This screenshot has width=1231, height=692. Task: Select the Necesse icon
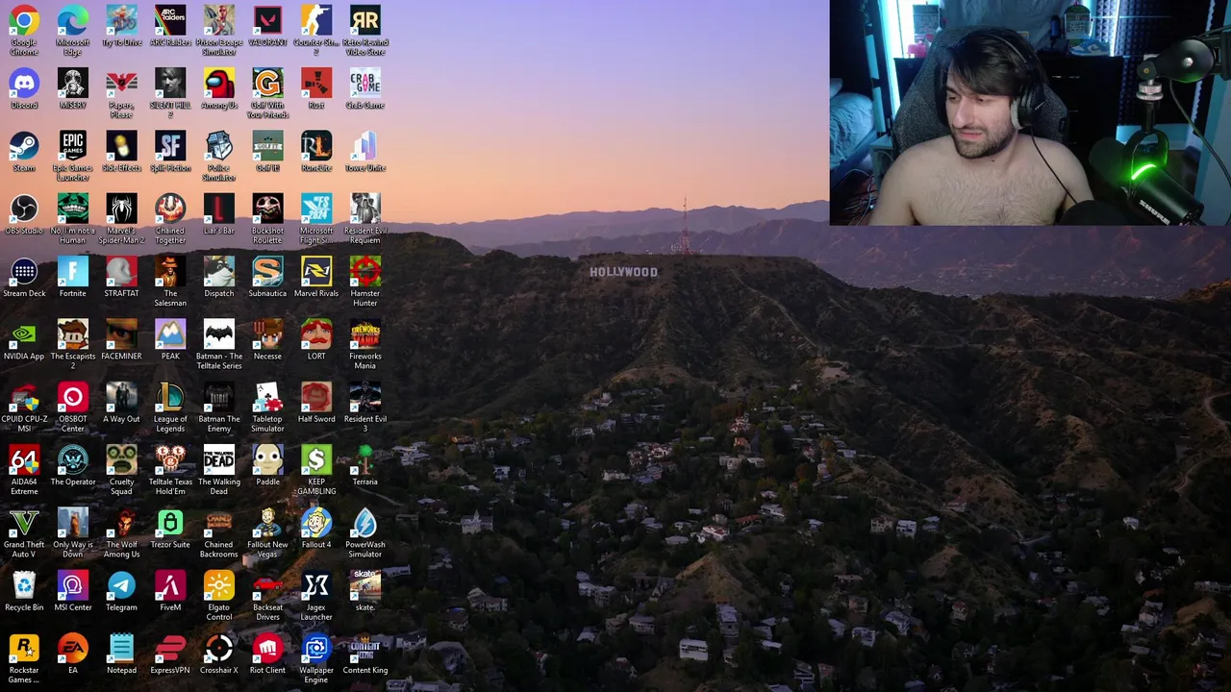pos(267,339)
